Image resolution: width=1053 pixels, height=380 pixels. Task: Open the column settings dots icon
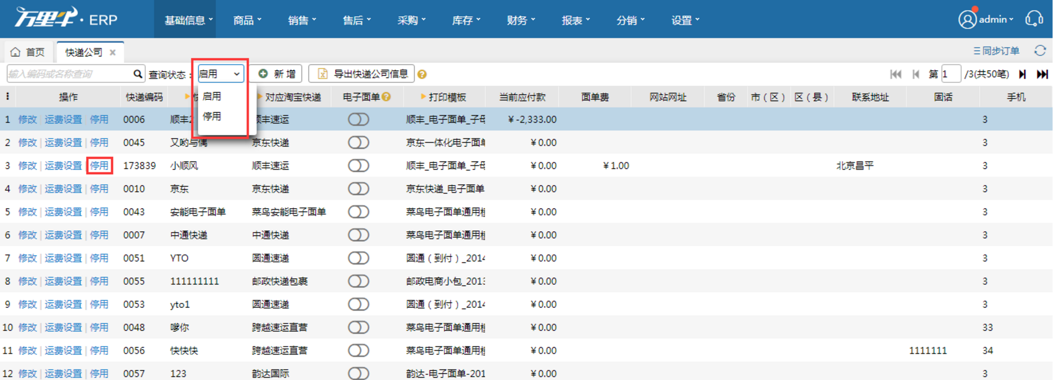point(7,97)
